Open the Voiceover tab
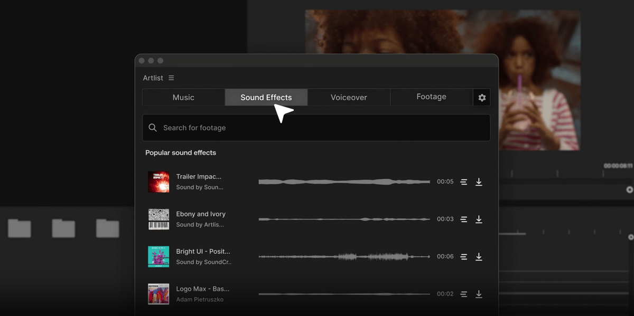This screenshot has height=316, width=634. click(349, 98)
